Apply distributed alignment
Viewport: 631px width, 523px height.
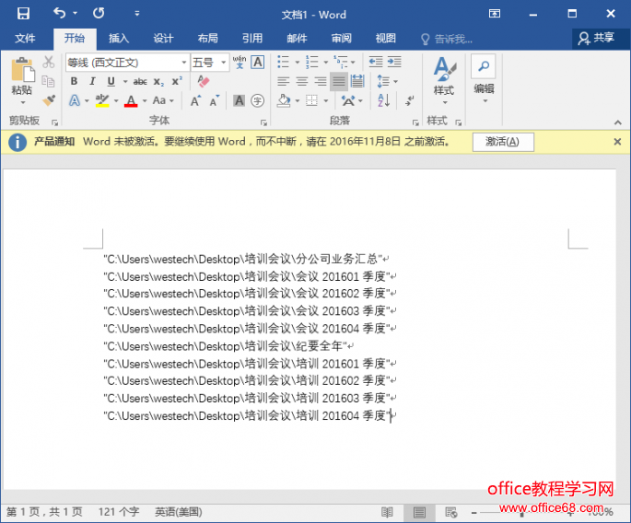pos(357,81)
